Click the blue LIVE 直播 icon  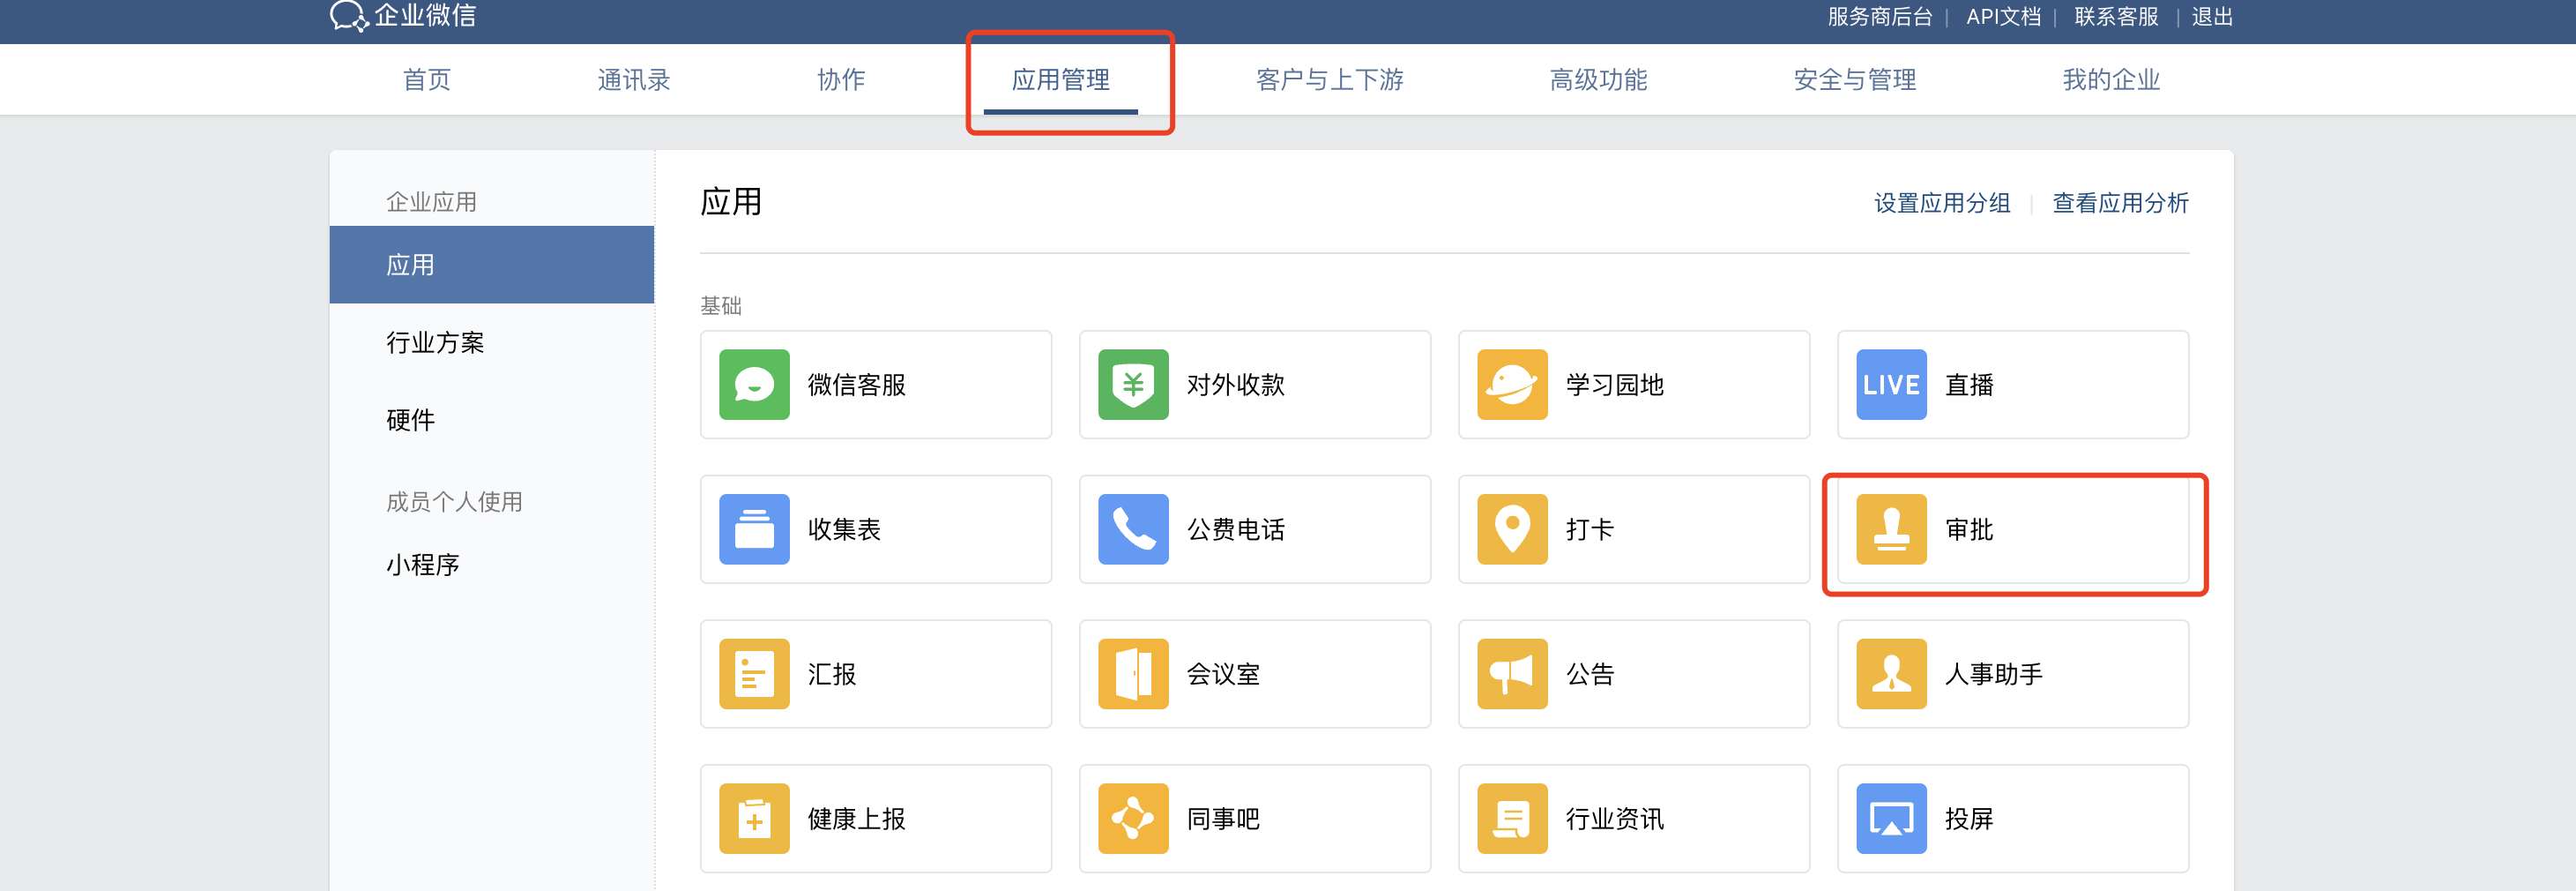(1891, 385)
